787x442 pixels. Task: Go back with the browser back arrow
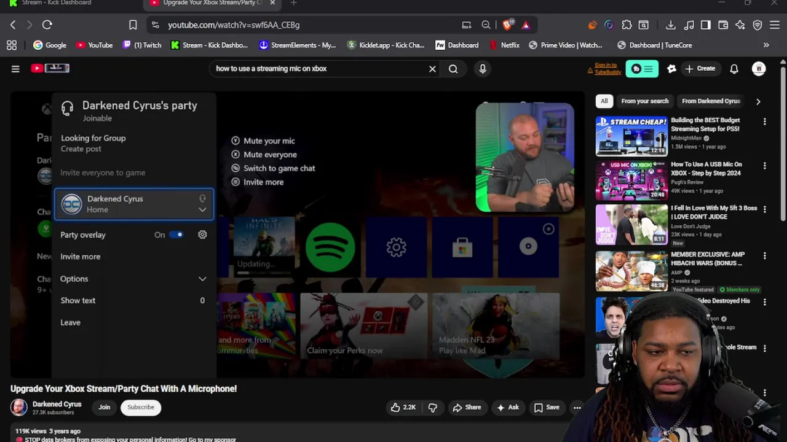point(13,25)
